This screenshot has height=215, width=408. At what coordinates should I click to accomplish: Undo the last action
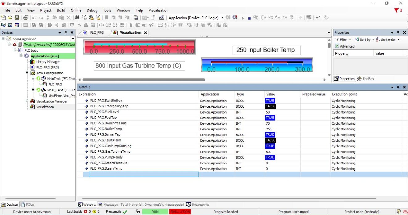(34, 18)
